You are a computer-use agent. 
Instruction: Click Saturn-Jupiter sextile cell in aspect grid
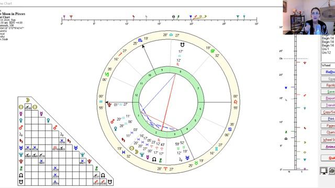pos(62,141)
